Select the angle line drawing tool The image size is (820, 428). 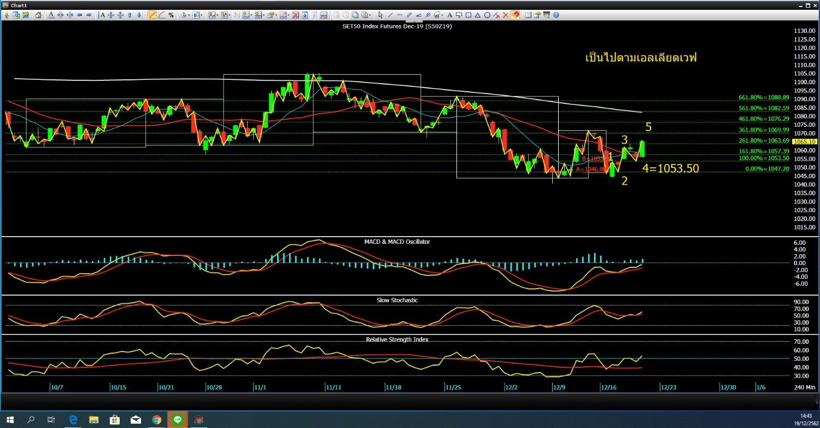click(x=419, y=15)
